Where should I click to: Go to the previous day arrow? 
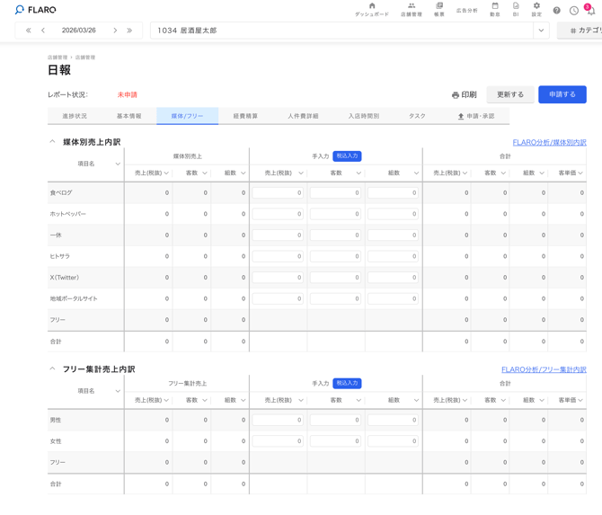[43, 31]
